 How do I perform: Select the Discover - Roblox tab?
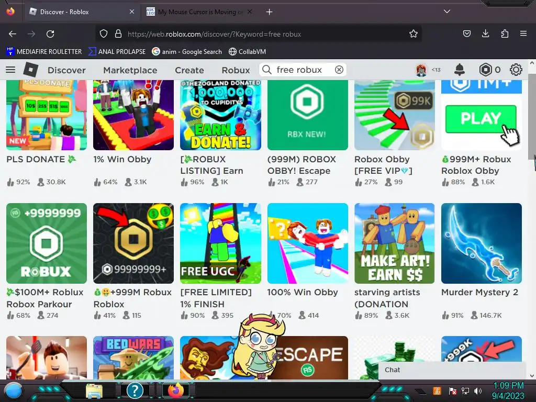click(x=81, y=12)
